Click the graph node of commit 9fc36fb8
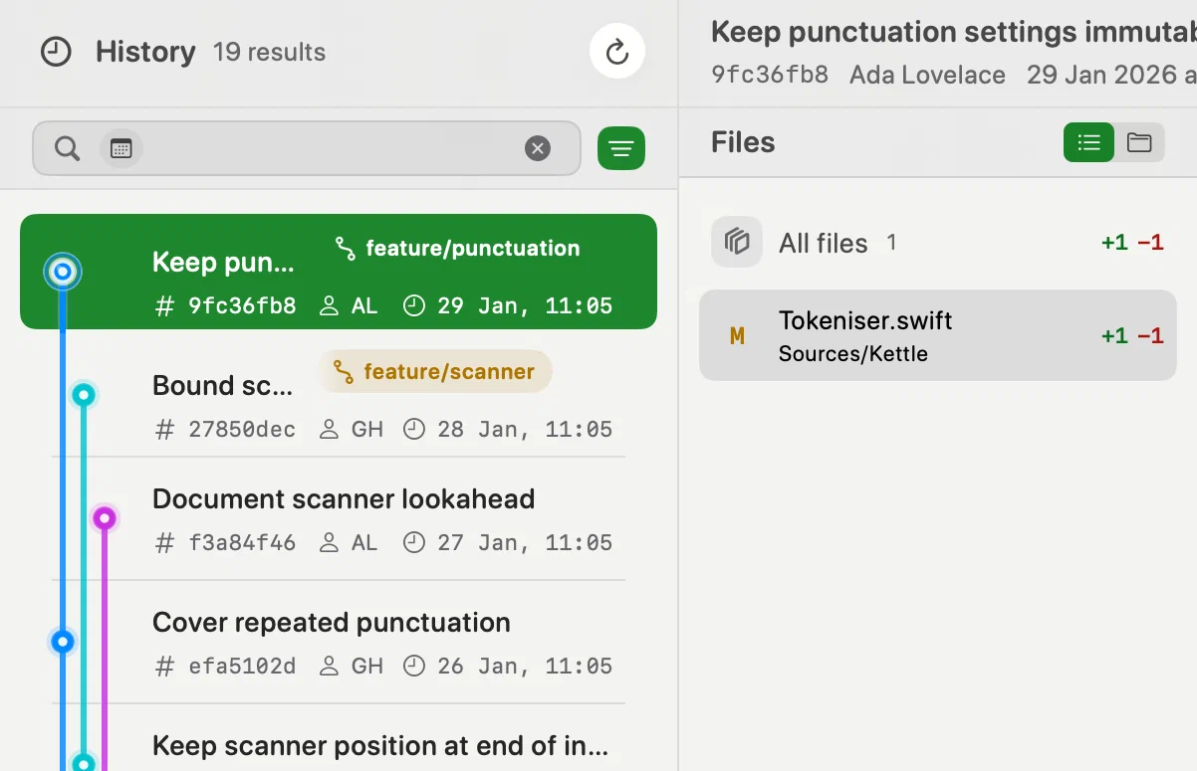Screen dimensions: 1197x771 pyautogui.click(x=63, y=271)
